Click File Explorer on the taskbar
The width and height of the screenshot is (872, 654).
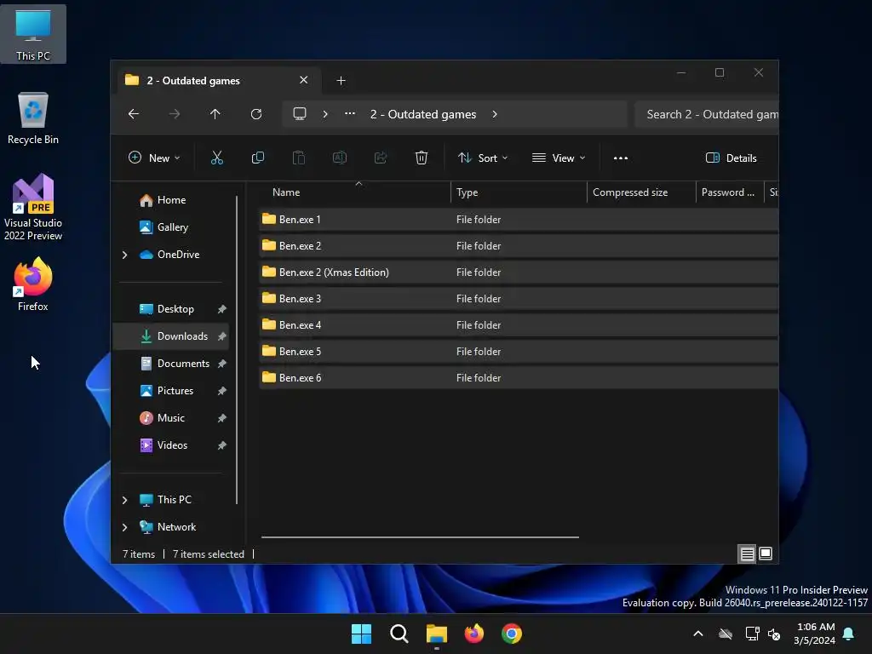coord(437,634)
